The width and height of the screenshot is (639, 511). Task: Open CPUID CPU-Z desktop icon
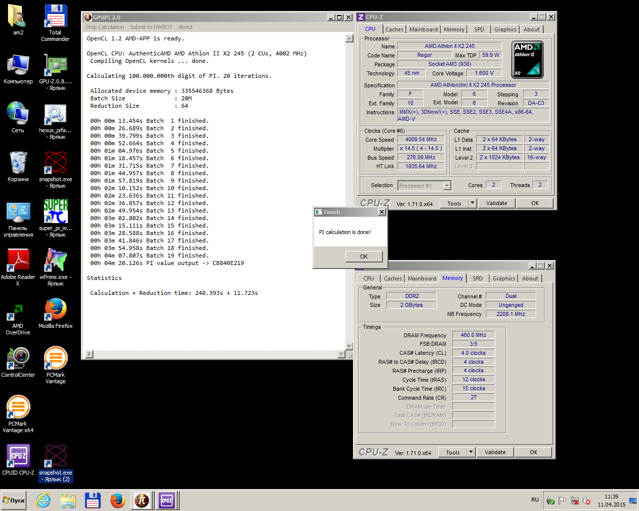coord(18,460)
